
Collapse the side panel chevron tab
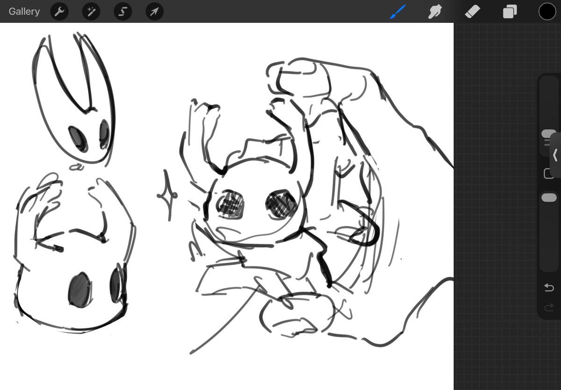555,155
